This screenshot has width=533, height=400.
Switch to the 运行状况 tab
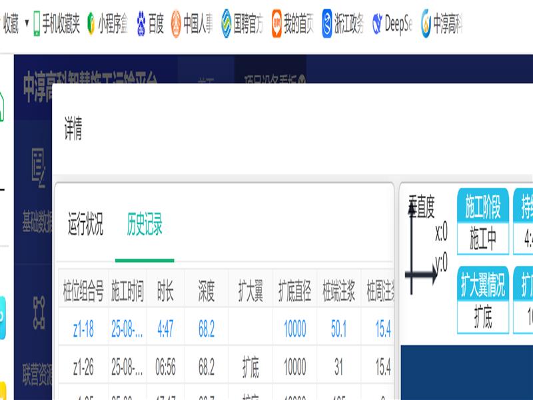[x=85, y=226]
